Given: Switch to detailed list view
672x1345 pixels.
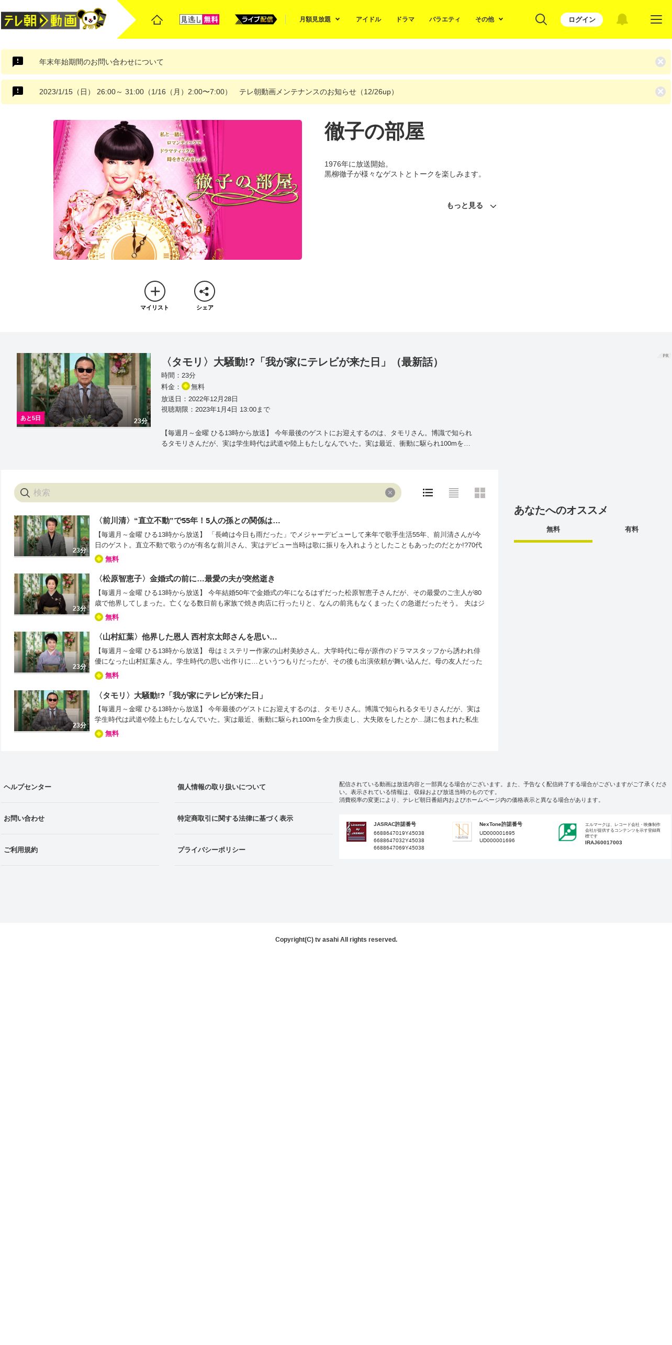Looking at the screenshot, I should [428, 493].
